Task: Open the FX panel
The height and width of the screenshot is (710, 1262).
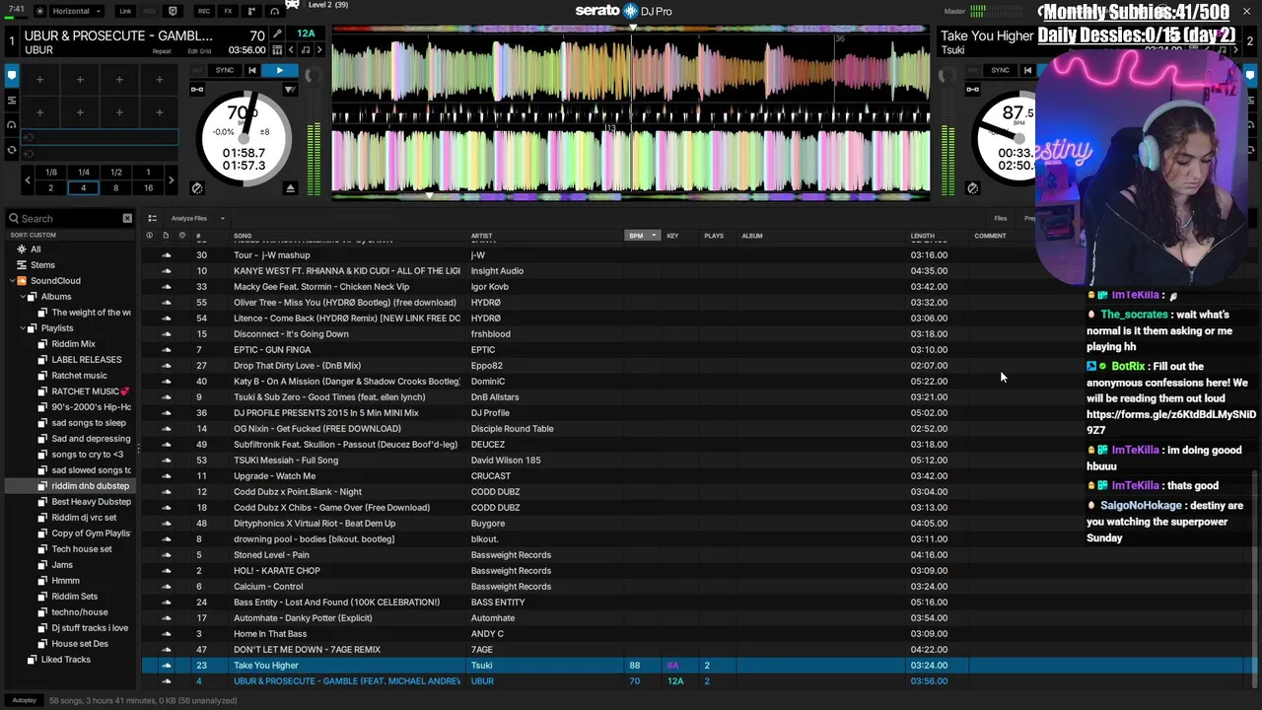Action: click(x=229, y=11)
